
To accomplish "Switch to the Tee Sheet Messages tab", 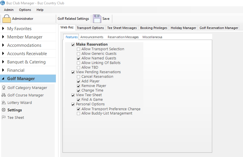I will coord(122,28).
